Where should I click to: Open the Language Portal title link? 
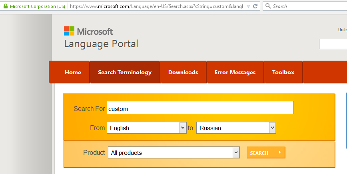tap(101, 44)
